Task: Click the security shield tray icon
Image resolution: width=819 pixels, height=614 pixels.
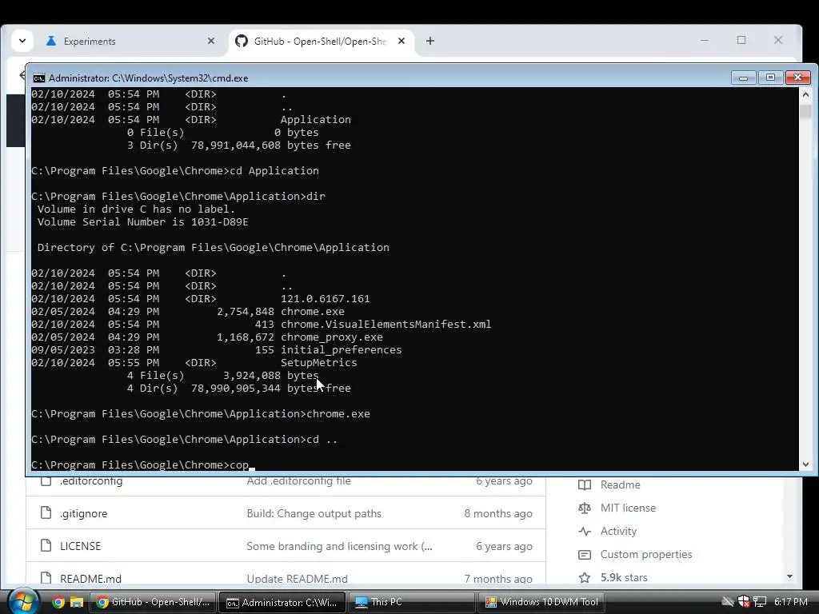Action: pos(744,602)
